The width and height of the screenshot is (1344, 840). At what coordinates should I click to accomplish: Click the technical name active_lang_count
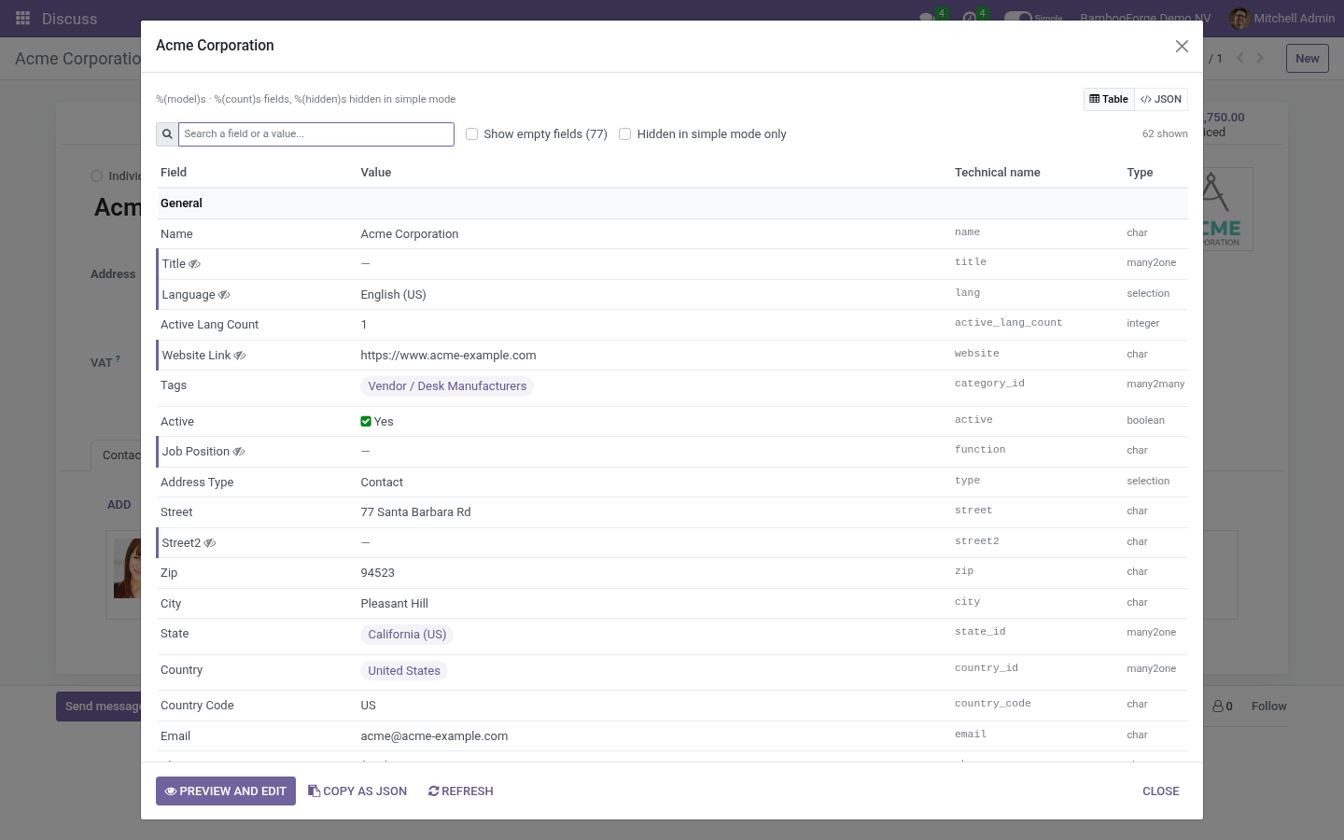click(1008, 323)
